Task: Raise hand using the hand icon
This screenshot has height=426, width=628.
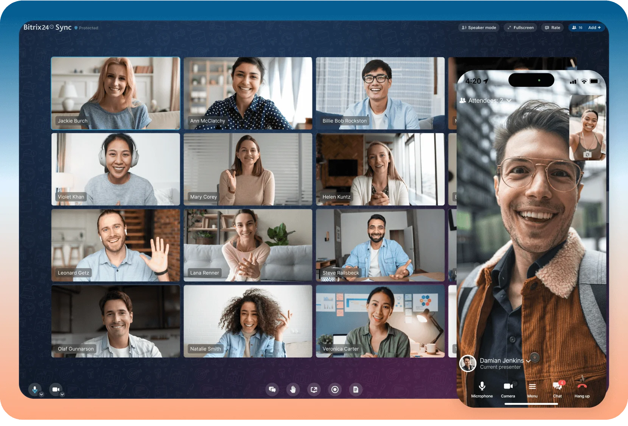Action: 293,389
